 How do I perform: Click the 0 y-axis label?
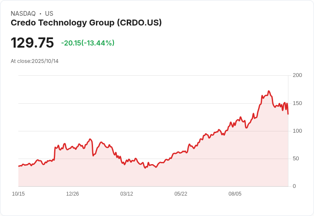pos(294,186)
